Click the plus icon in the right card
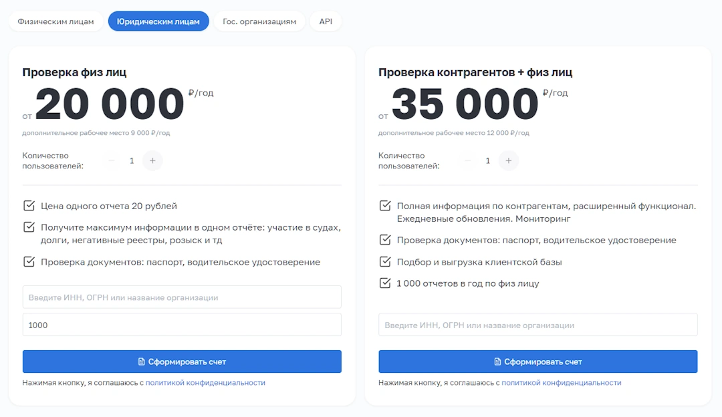 (509, 160)
